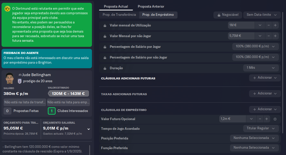The width and height of the screenshot is (286, 155).
Task: Increase Valor Mensal por não Jogar with plus
Action: (275, 36)
